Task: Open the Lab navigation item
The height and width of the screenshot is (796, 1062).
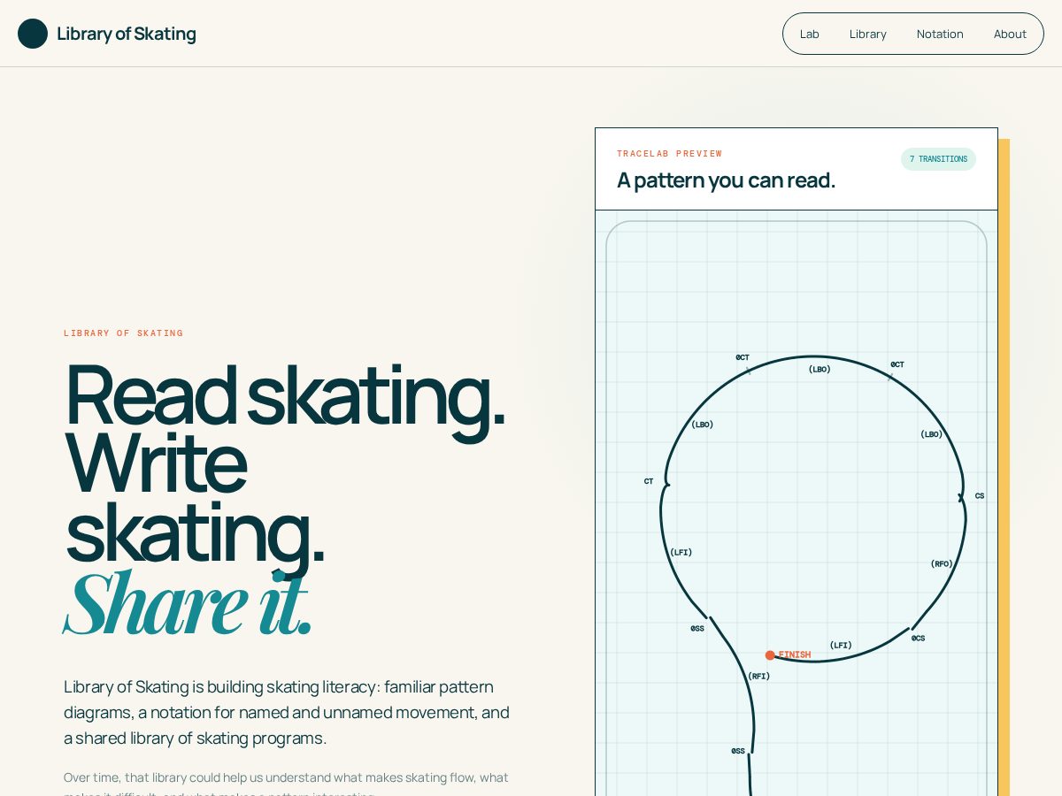Action: 810,34
